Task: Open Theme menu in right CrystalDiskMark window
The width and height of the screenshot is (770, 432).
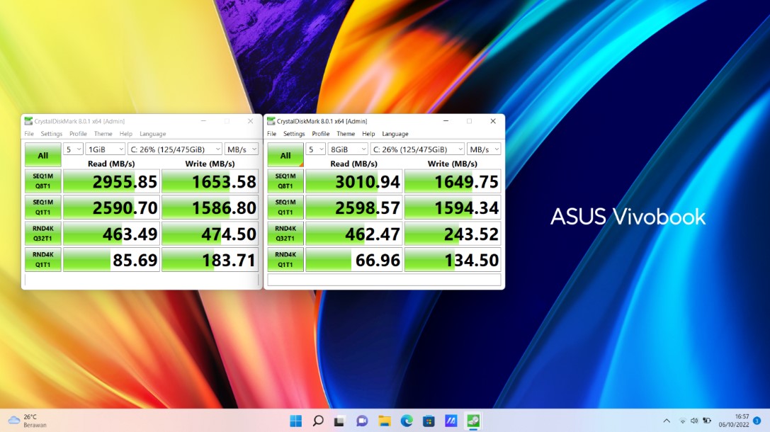Action: click(346, 134)
